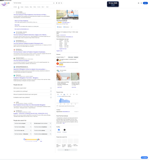
Task: Click the first reviewer's profile photo
Action: click(58, 60)
